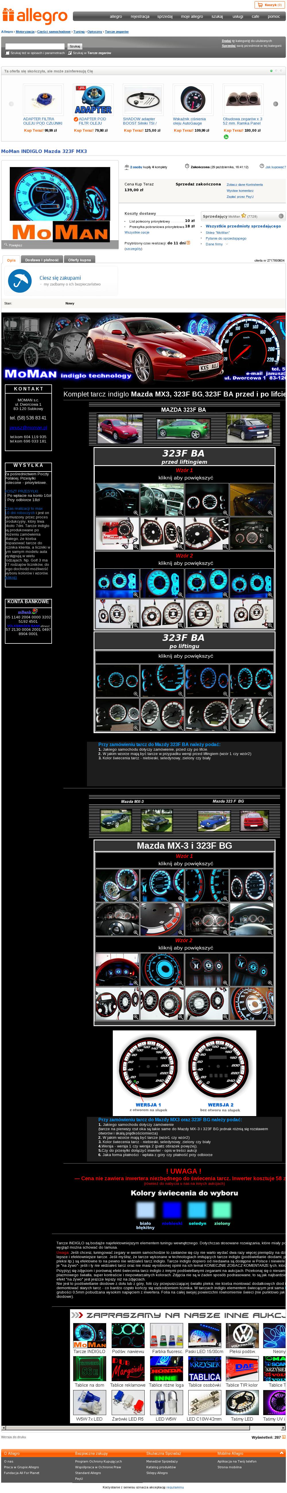Expand the 'Dane firmy' dropdown
Viewport: 287px width, 1493px height.
pos(217,244)
